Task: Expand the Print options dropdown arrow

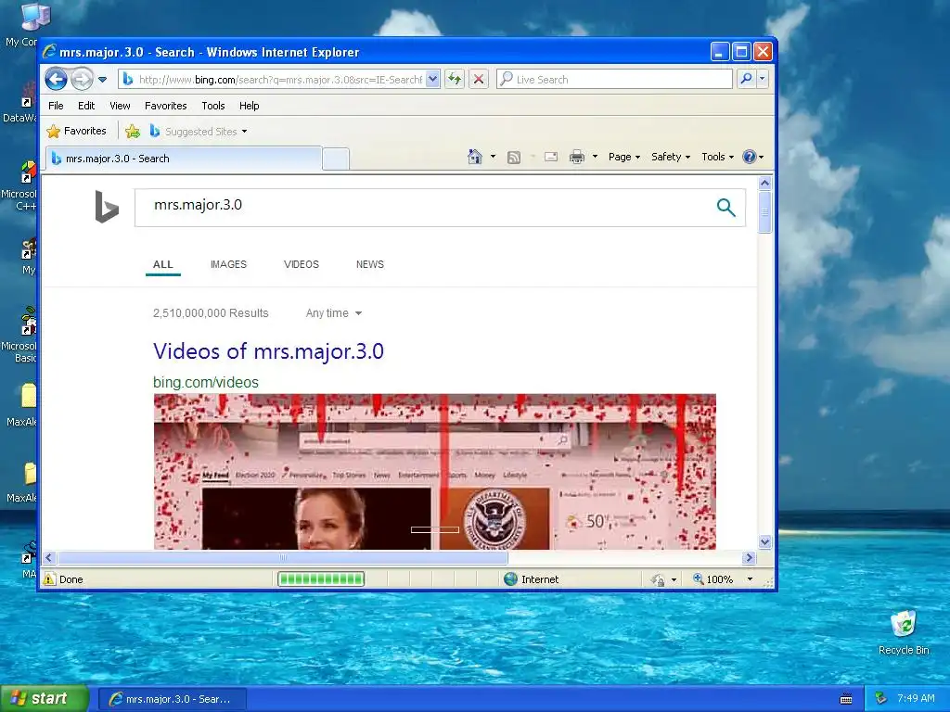Action: (x=595, y=157)
